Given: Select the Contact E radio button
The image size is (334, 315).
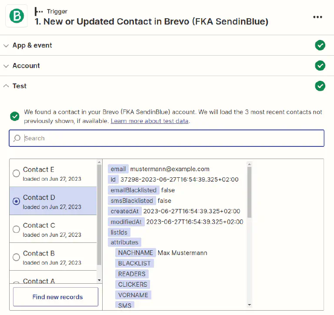Looking at the screenshot, I should [x=16, y=173].
